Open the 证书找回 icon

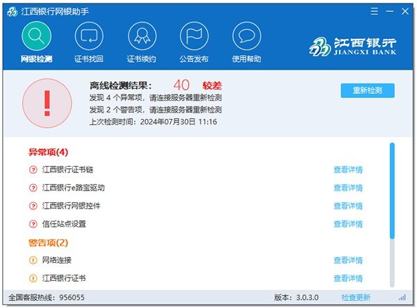[x=89, y=36]
